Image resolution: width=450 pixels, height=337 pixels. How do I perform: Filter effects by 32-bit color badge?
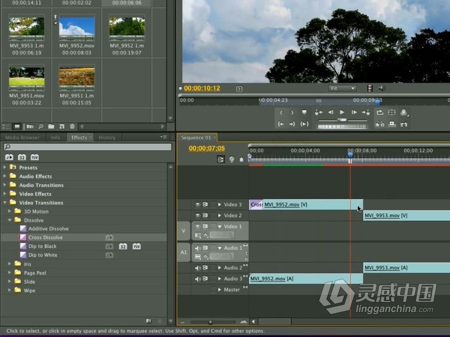(22, 157)
